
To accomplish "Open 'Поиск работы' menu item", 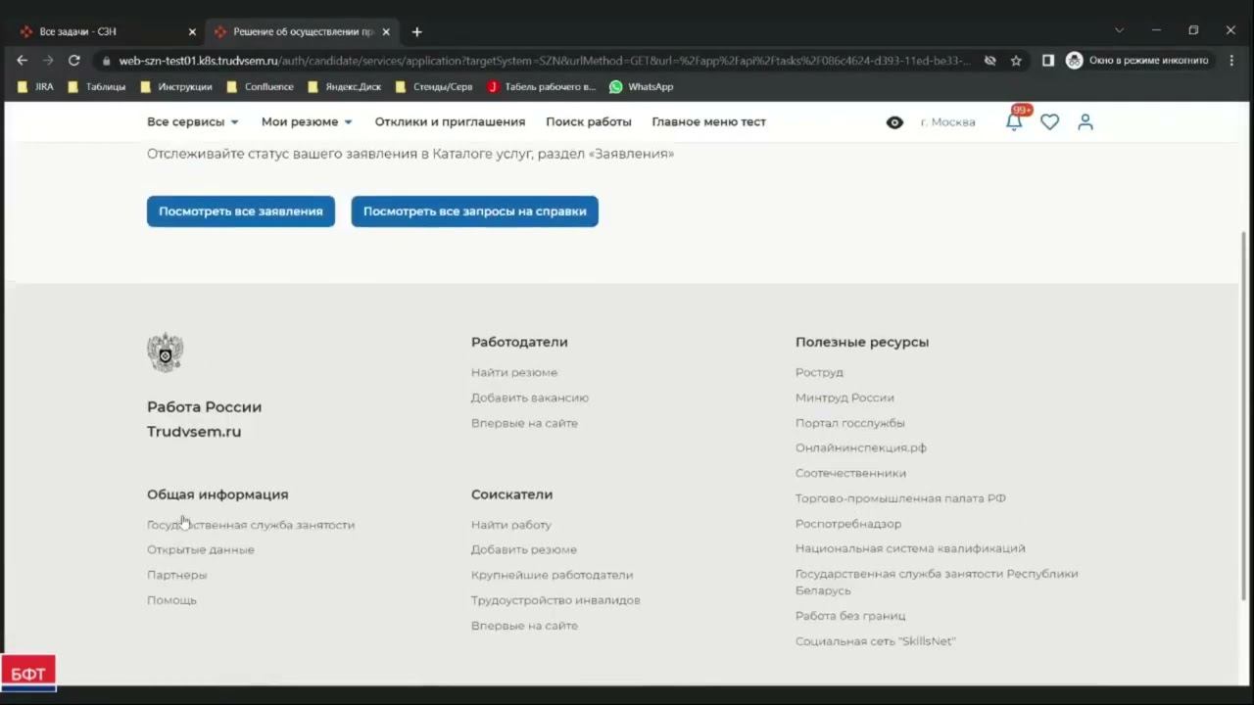I will point(589,121).
